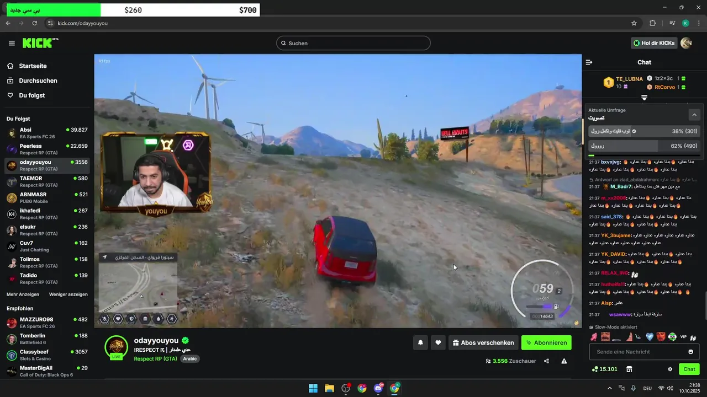Click the green Abonnieren button
Image resolution: width=707 pixels, height=397 pixels.
(546, 343)
